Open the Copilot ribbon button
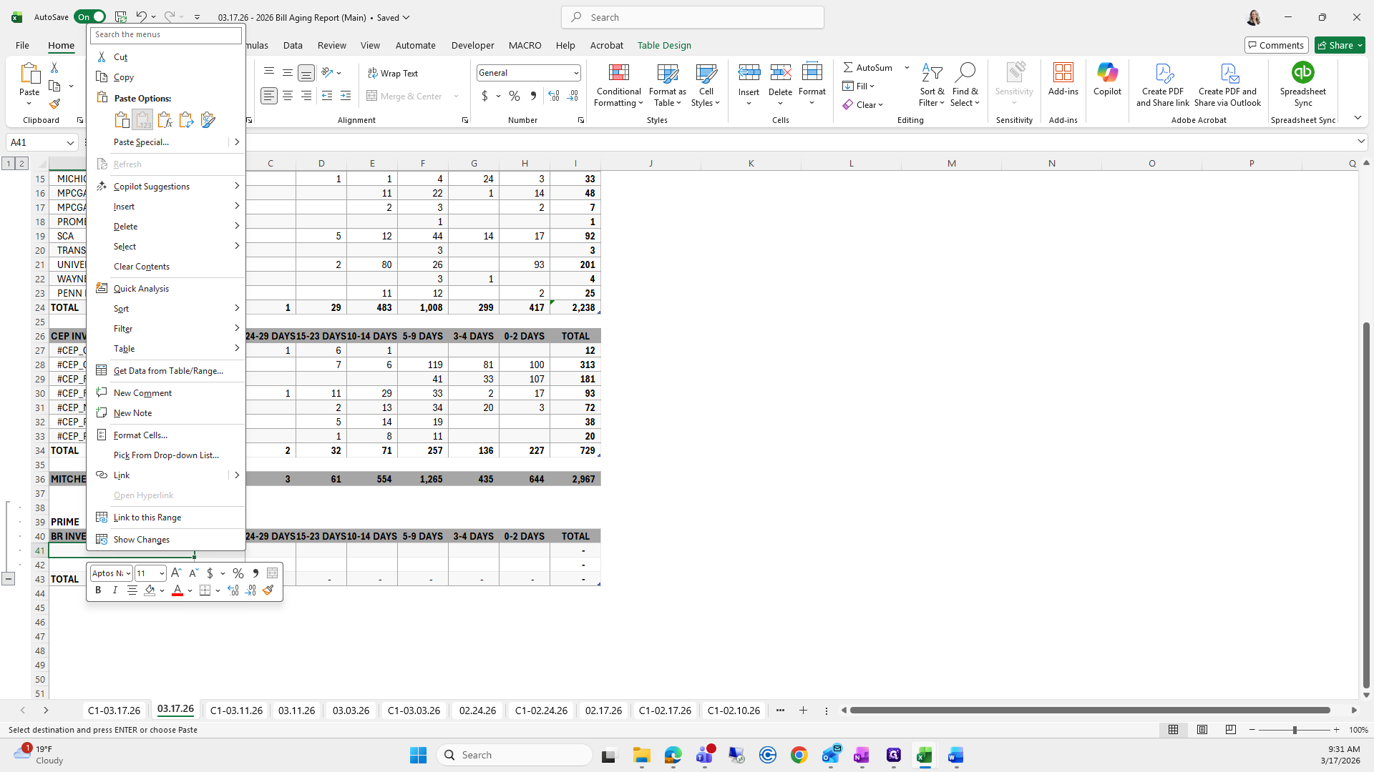This screenshot has width=1374, height=772. click(x=1107, y=79)
